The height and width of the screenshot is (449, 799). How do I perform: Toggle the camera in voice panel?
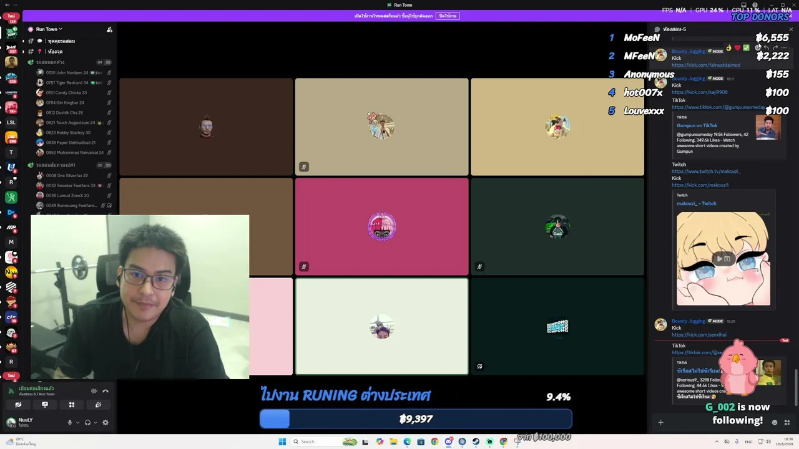click(18, 405)
